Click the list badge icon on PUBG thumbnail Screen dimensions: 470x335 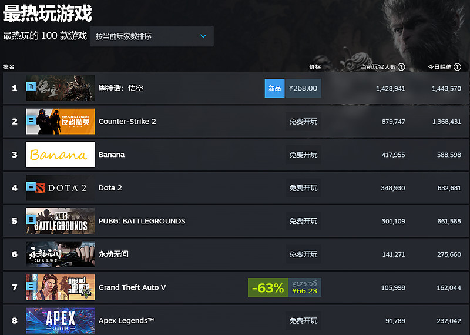pos(31,220)
